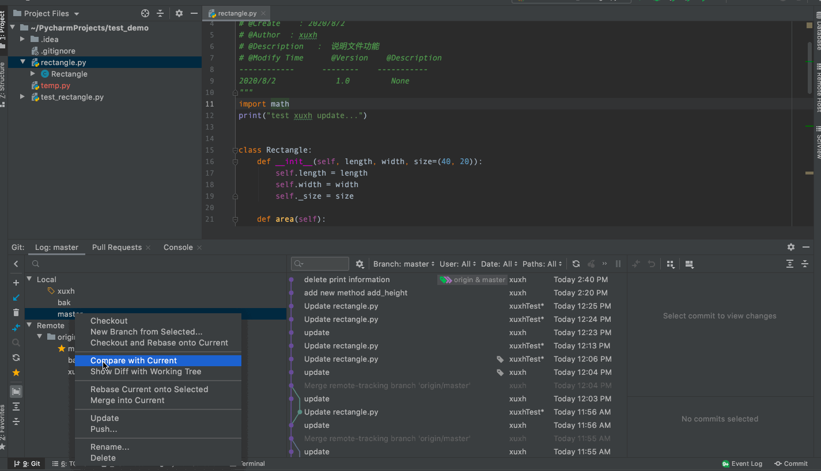The width and height of the screenshot is (821, 471).
Task: Click the more toolbar actions chevrons
Action: 604,264
